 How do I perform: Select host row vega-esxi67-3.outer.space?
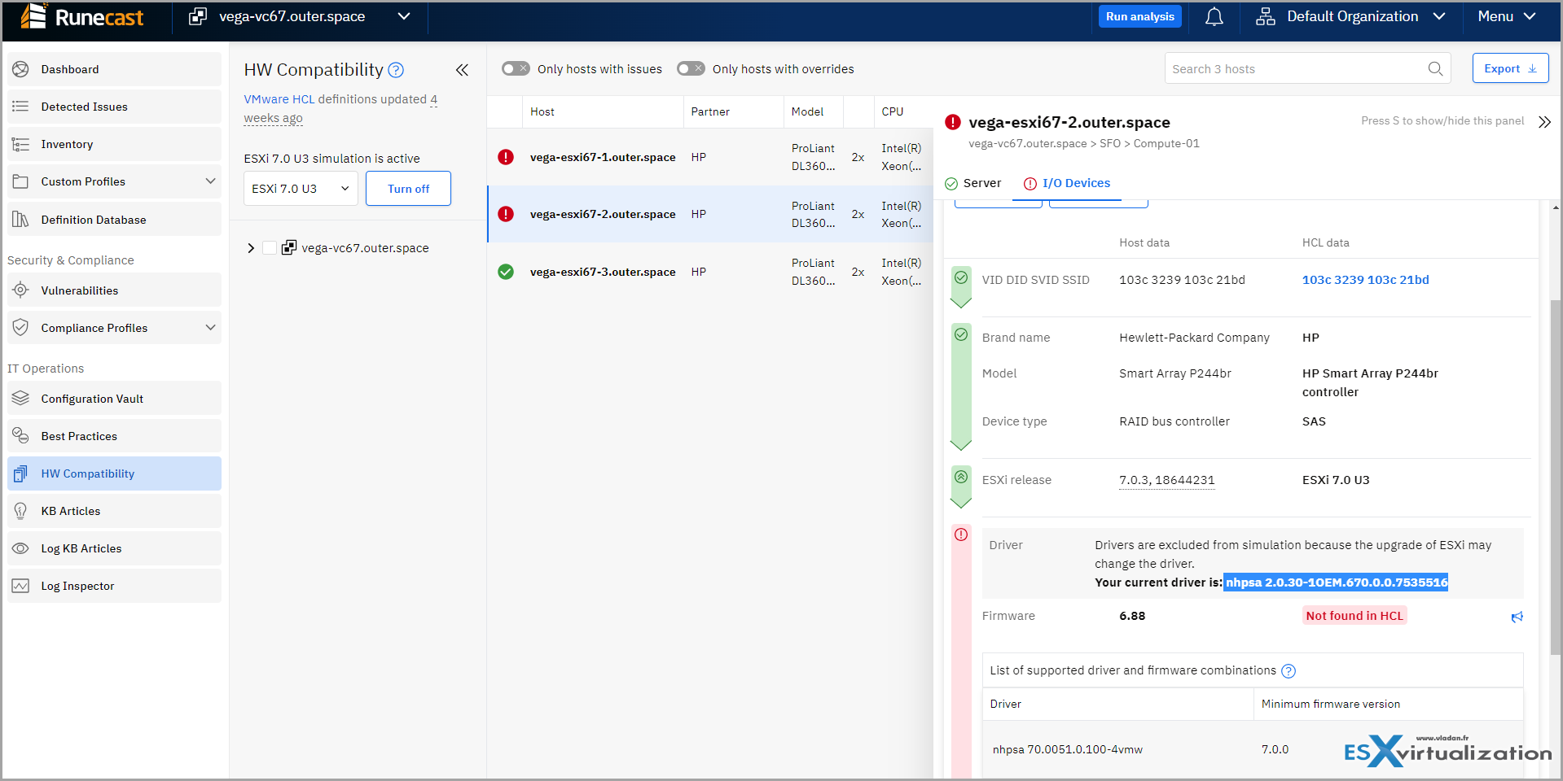pos(710,272)
